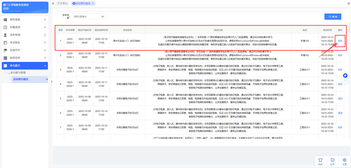Collapse the sidebar using the left arrow handle
The height and width of the screenshot is (168, 351).
tap(51, 82)
